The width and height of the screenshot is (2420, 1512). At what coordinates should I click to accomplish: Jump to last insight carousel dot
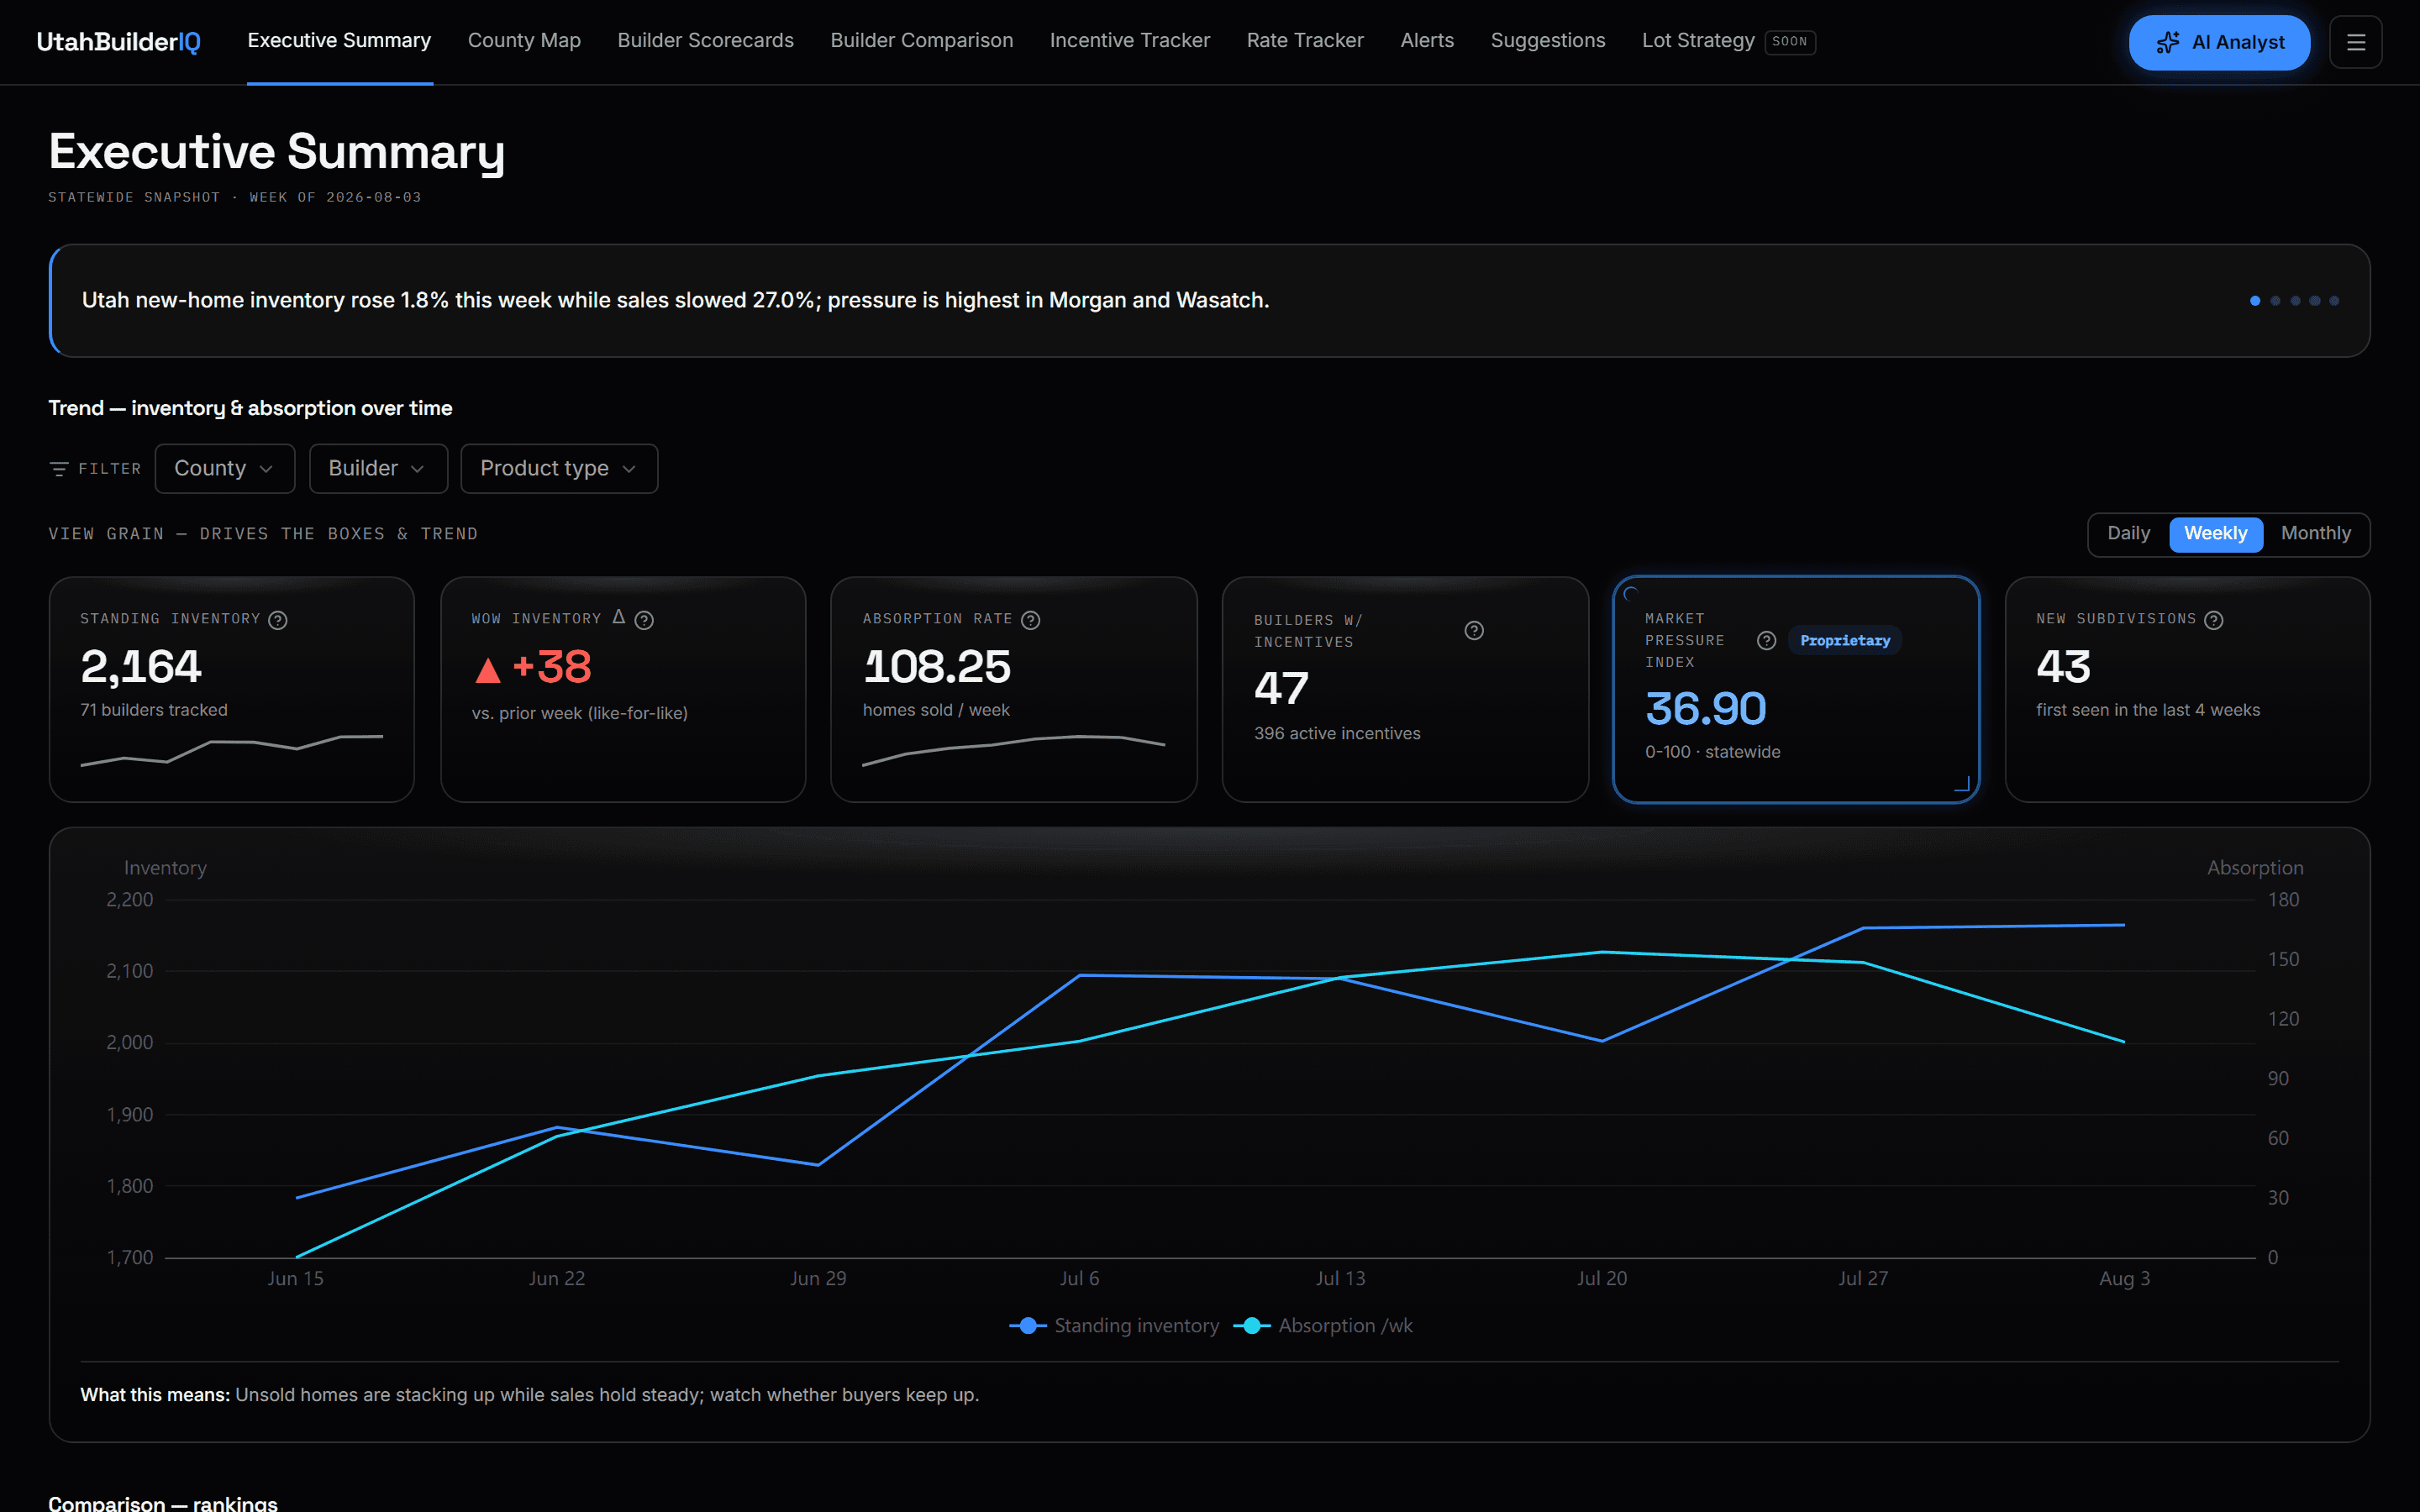(2334, 301)
